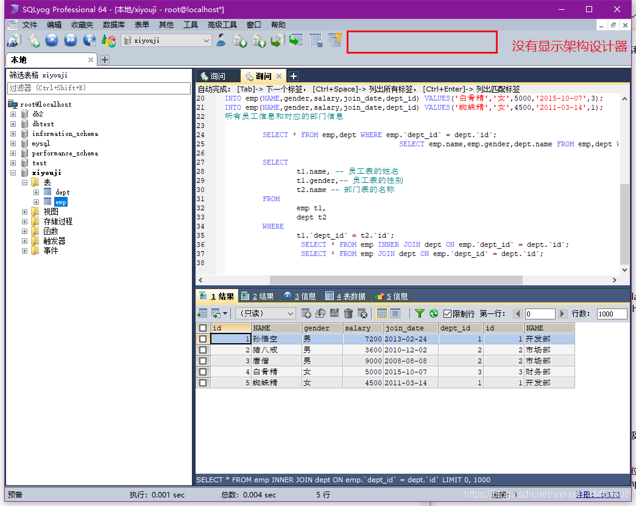Expand the dbtest database node
The width and height of the screenshot is (636, 506).
click(x=13, y=124)
